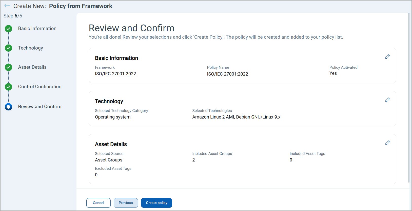Click the Asset Details step checkmark icon

tap(9, 67)
